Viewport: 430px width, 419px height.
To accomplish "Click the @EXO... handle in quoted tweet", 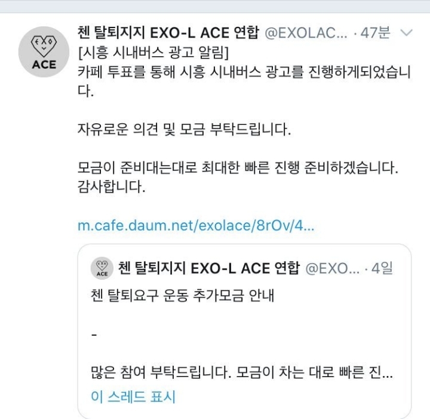I will pyautogui.click(x=333, y=268).
